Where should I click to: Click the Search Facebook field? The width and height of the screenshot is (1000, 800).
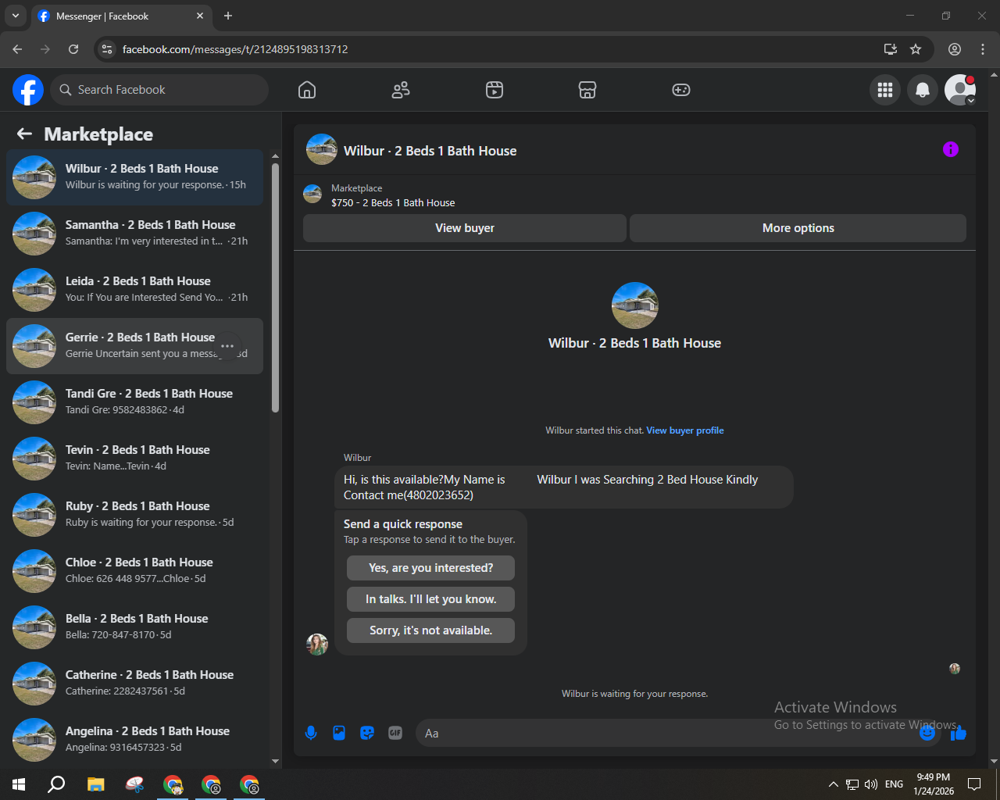click(x=159, y=90)
